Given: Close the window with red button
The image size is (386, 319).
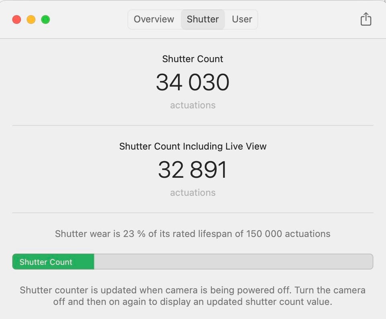Looking at the screenshot, I should [x=17, y=19].
